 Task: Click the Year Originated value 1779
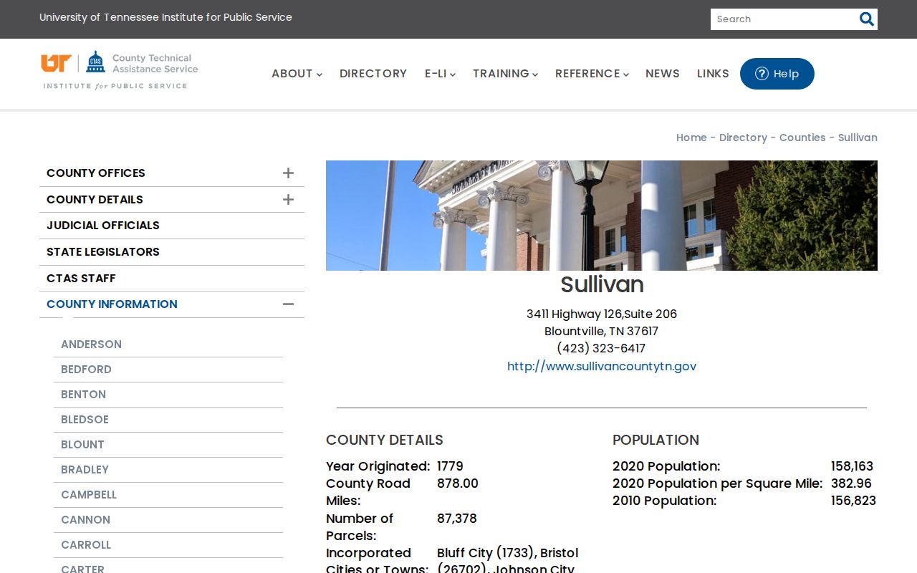coord(450,466)
